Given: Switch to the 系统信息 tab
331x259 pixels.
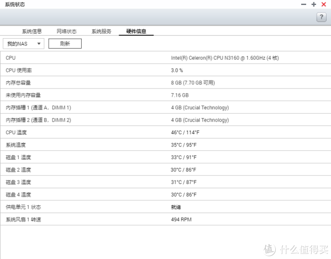Looking at the screenshot, I should [x=32, y=31].
